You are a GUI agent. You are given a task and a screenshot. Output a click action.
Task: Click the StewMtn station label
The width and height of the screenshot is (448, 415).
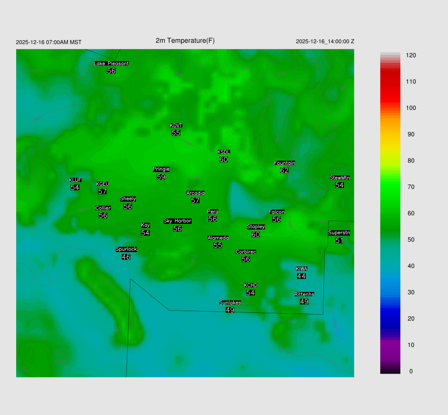click(339, 178)
